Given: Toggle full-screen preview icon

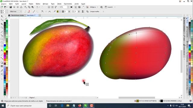Looking at the screenshot, I should (x=71, y=7).
